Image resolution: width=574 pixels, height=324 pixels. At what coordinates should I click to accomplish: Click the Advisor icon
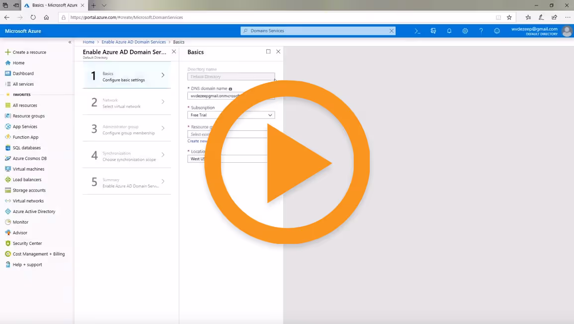[7, 233]
